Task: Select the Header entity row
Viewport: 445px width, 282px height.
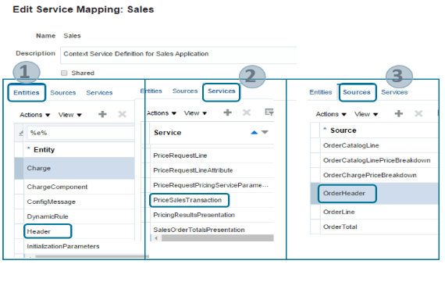Action: (79, 231)
